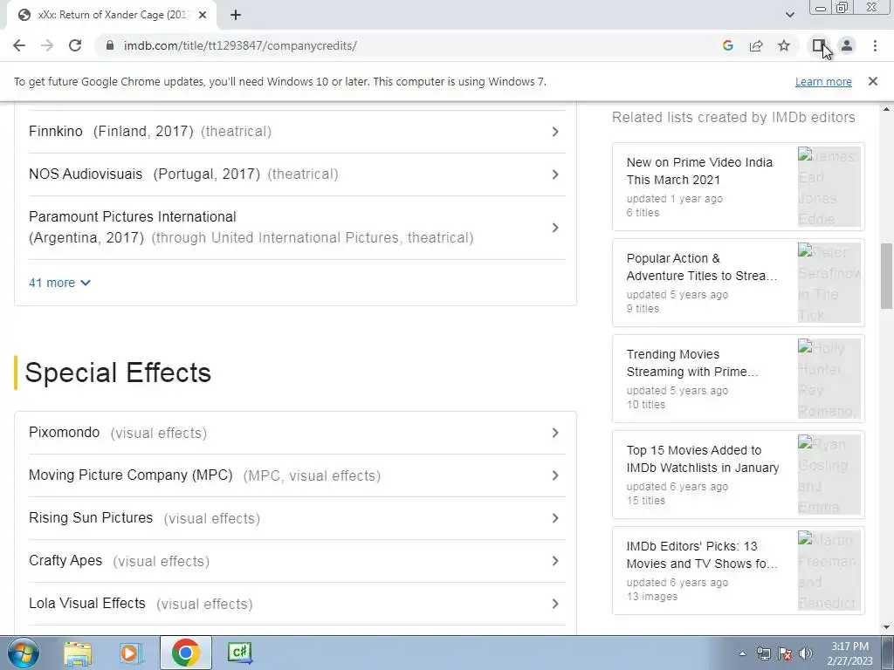Open Trending Movies Streaming with Prime list
894x670 pixels.
point(692,363)
